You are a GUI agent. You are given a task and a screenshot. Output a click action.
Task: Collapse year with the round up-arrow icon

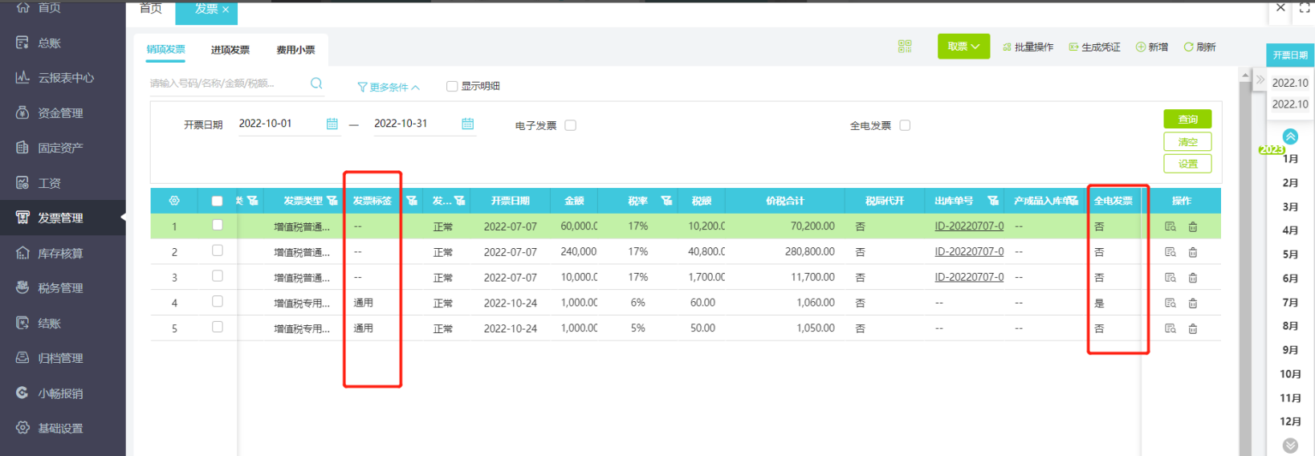[x=1290, y=136]
